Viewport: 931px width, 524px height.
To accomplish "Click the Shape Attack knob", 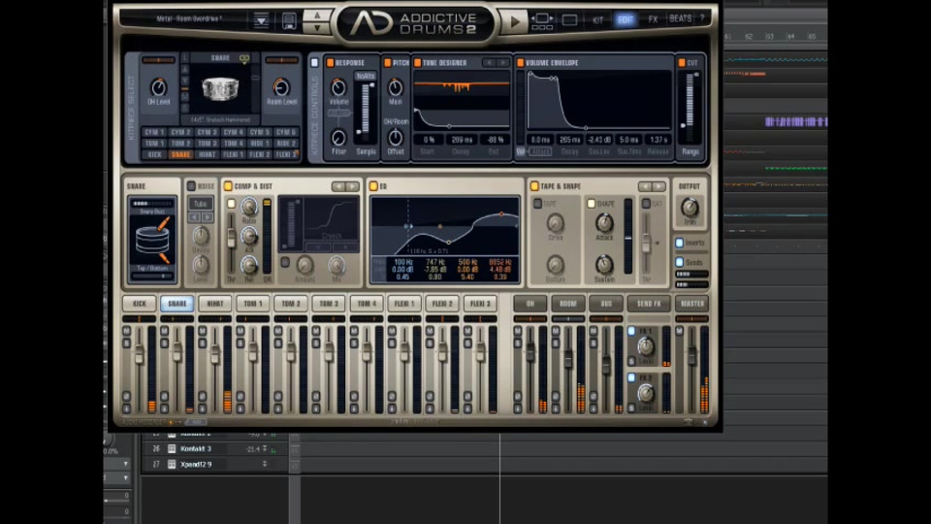I will click(604, 223).
